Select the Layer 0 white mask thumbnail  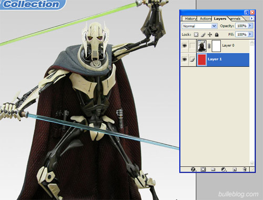216,46
